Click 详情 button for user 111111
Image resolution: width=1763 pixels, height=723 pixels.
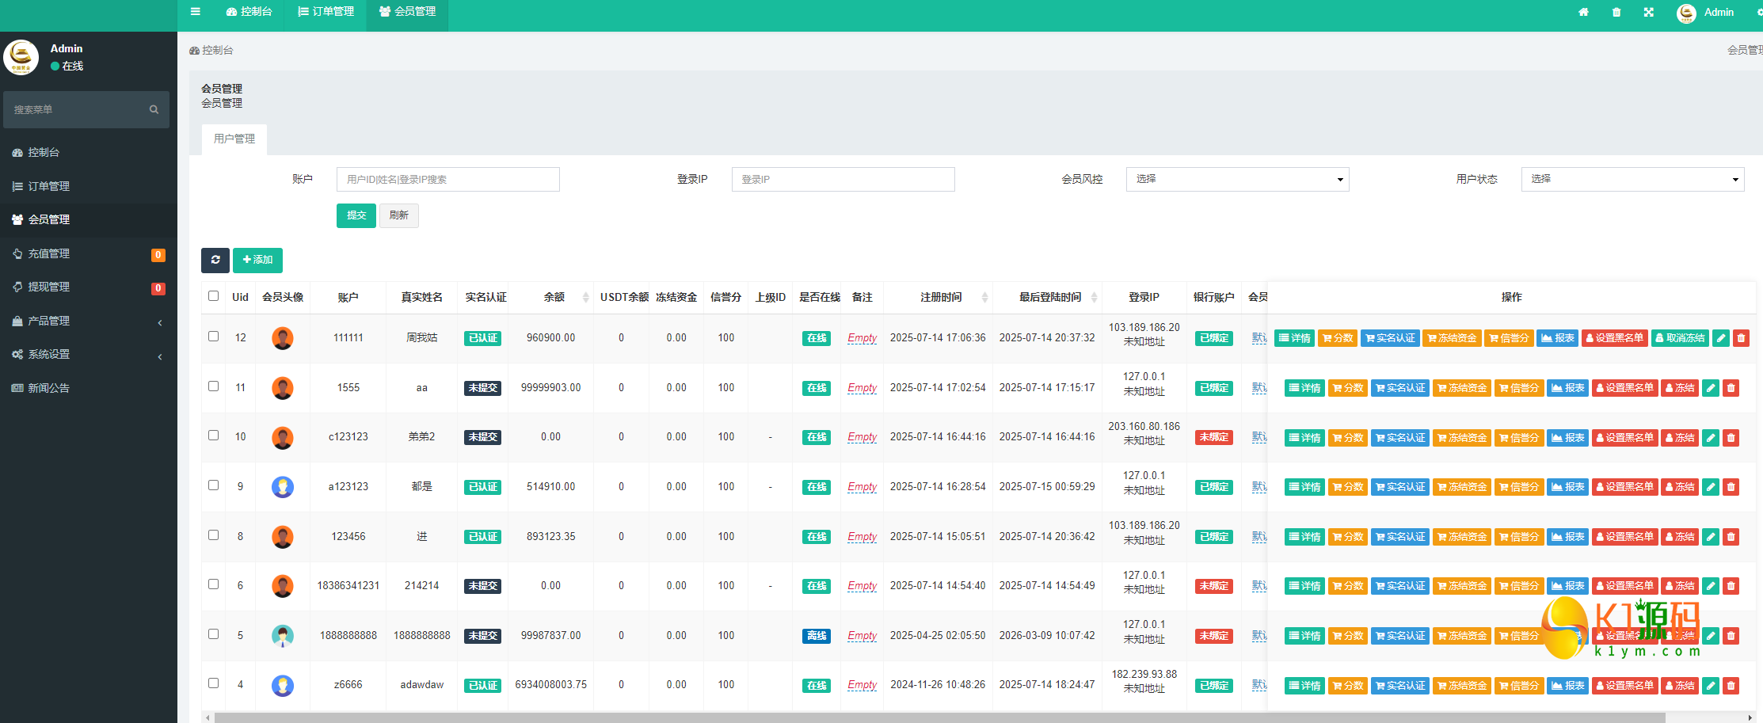(1295, 338)
